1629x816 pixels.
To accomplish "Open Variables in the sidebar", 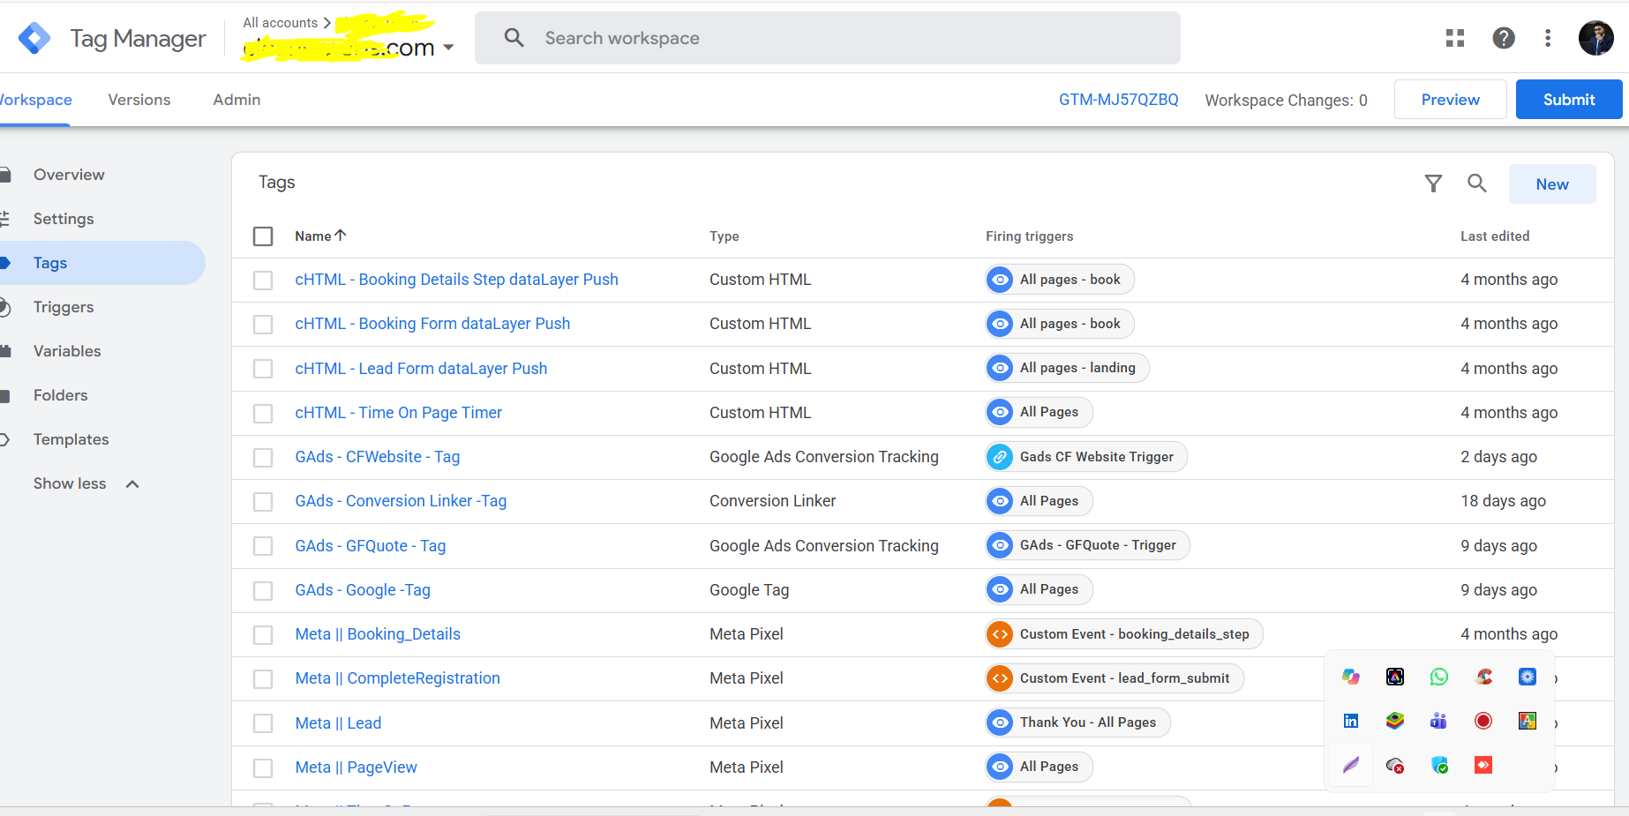I will [x=67, y=351].
